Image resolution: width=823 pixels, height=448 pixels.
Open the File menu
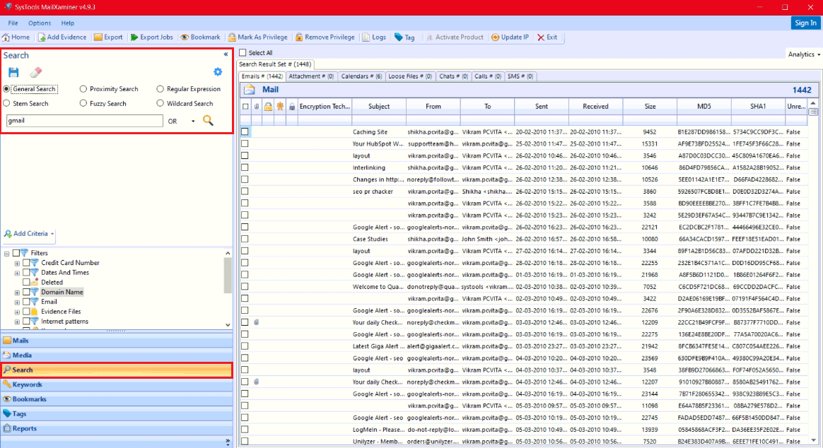[x=13, y=23]
